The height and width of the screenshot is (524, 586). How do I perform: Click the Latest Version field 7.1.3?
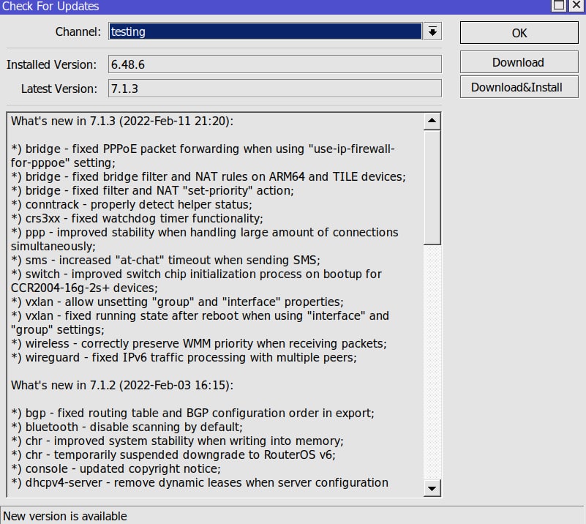pyautogui.click(x=274, y=89)
